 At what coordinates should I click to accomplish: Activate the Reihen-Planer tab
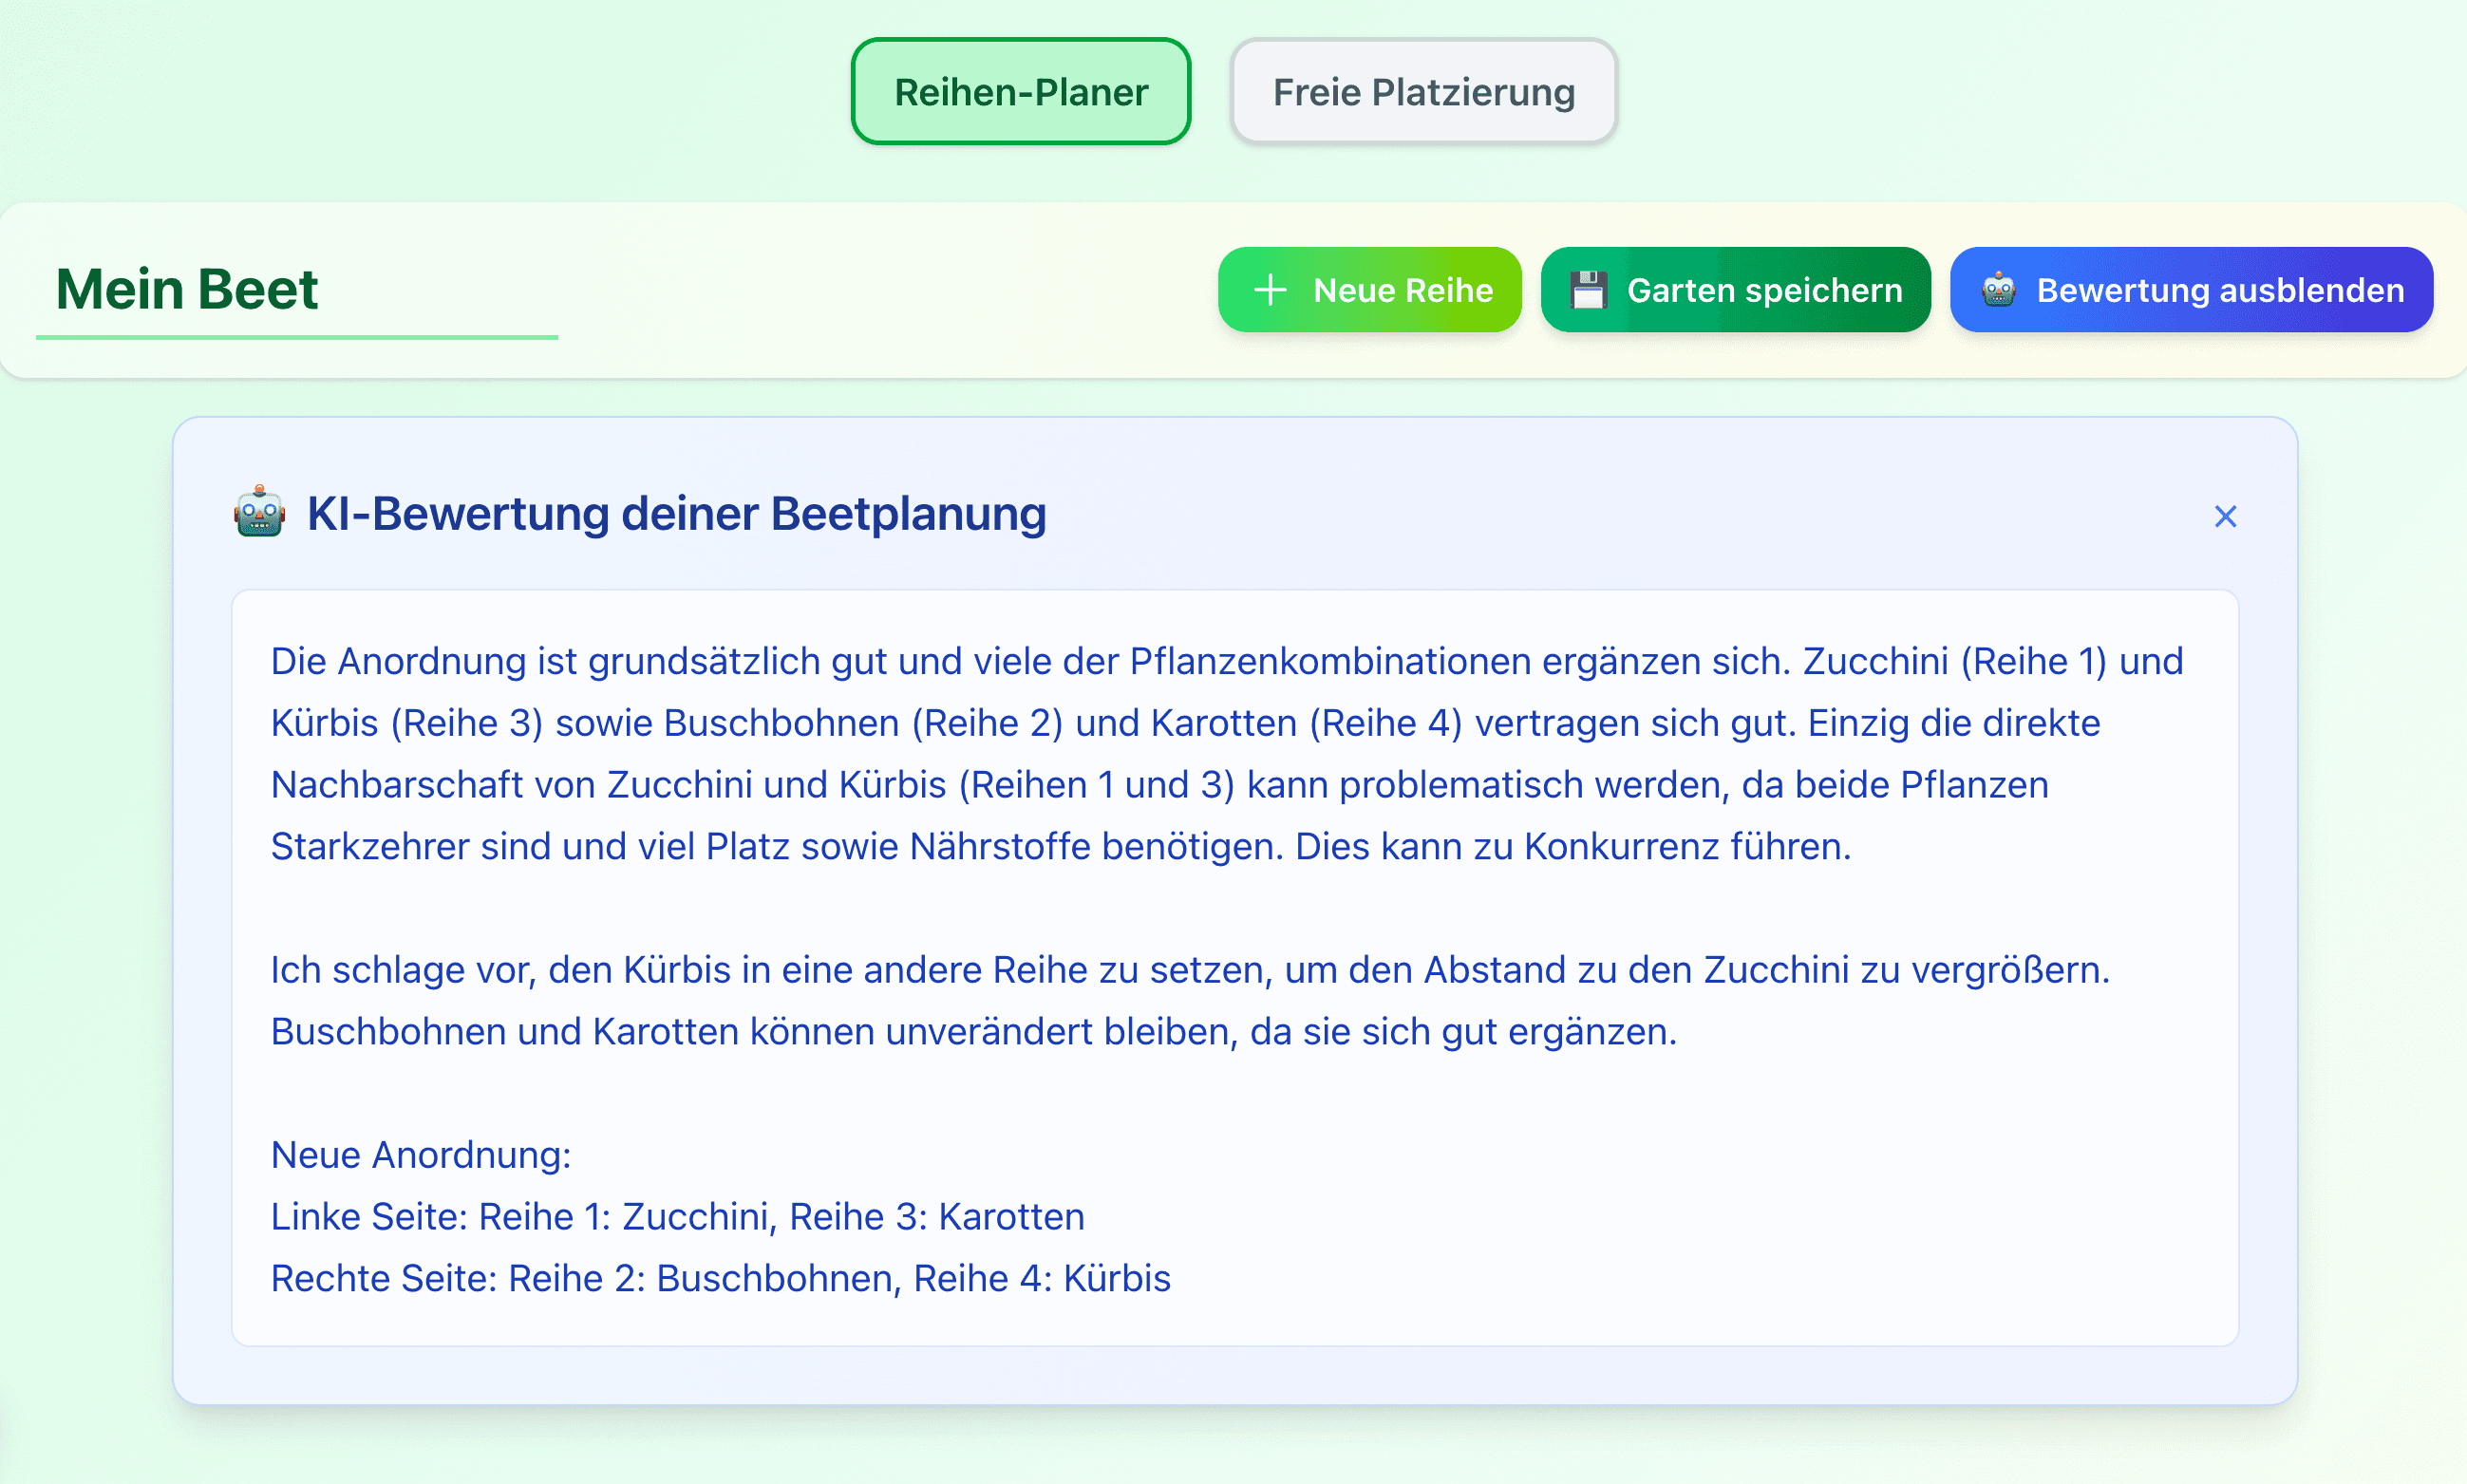tap(1019, 91)
